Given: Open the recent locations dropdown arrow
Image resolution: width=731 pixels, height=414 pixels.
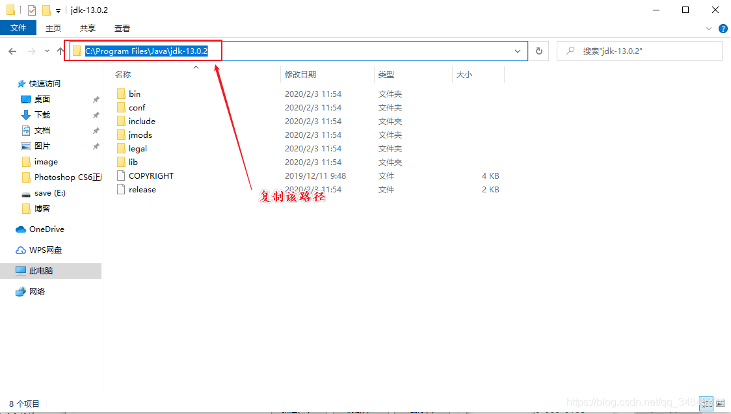Looking at the screenshot, I should point(47,51).
